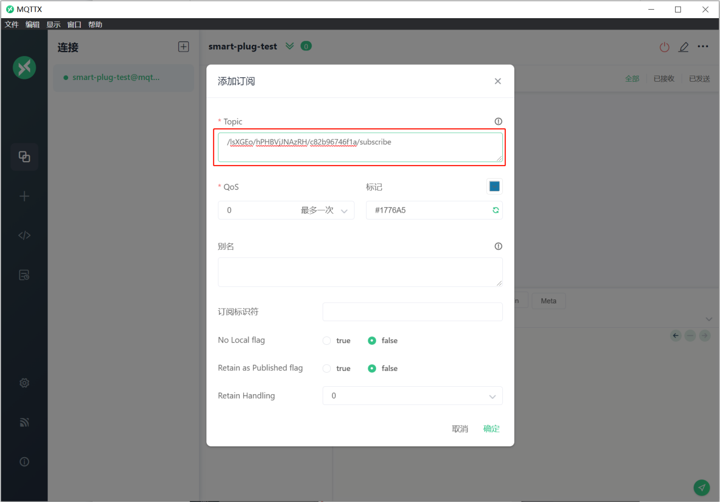Set Retain as Published flag to true

(327, 369)
